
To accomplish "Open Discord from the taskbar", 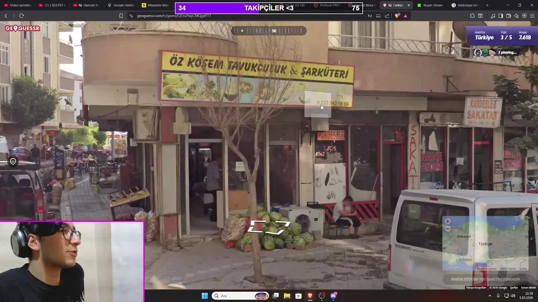I will 334,296.
